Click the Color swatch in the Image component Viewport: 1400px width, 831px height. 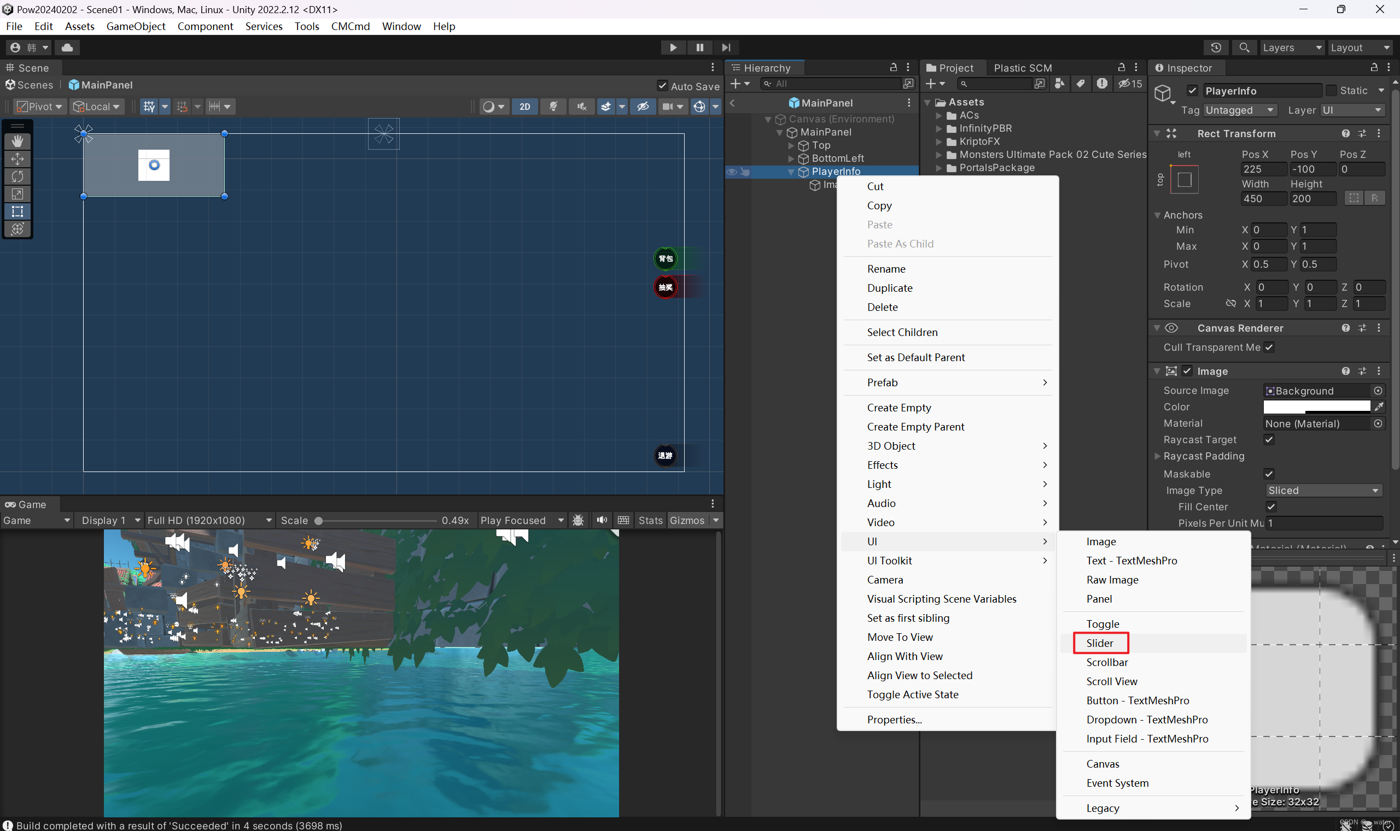tap(1317, 406)
